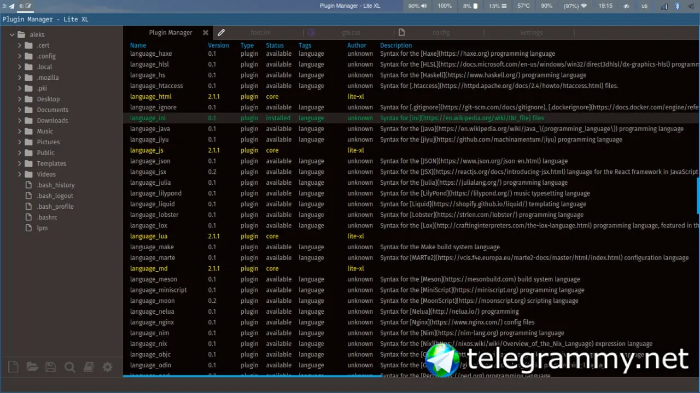
Task: Open the .bashrc file
Action: [x=47, y=218]
